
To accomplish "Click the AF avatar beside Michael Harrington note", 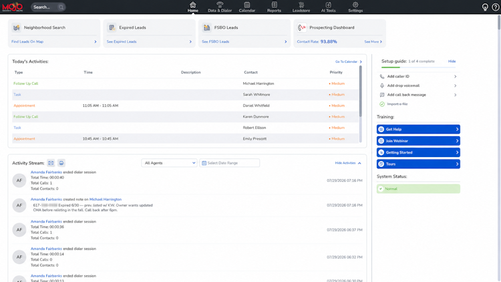I will click(x=19, y=205).
